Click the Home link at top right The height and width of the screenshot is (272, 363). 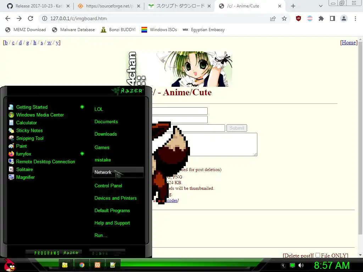(x=349, y=42)
